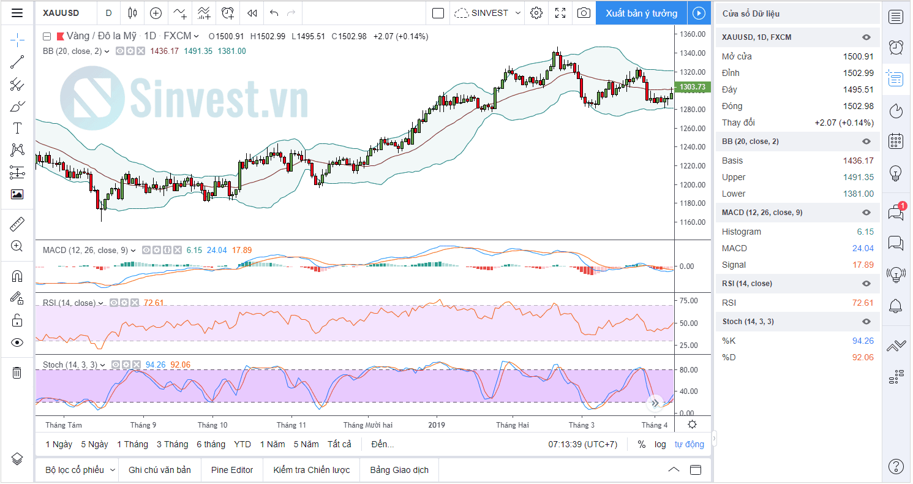This screenshot has width=913, height=484.
Task: Open Bảng Giao dịch tab
Action: click(x=399, y=470)
